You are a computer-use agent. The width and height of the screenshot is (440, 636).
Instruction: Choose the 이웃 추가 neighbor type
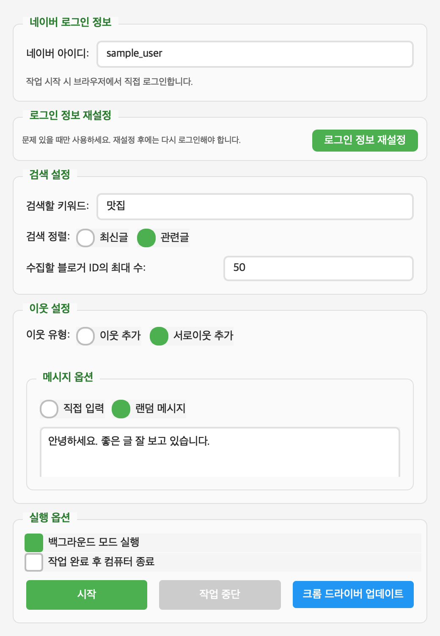coord(86,337)
